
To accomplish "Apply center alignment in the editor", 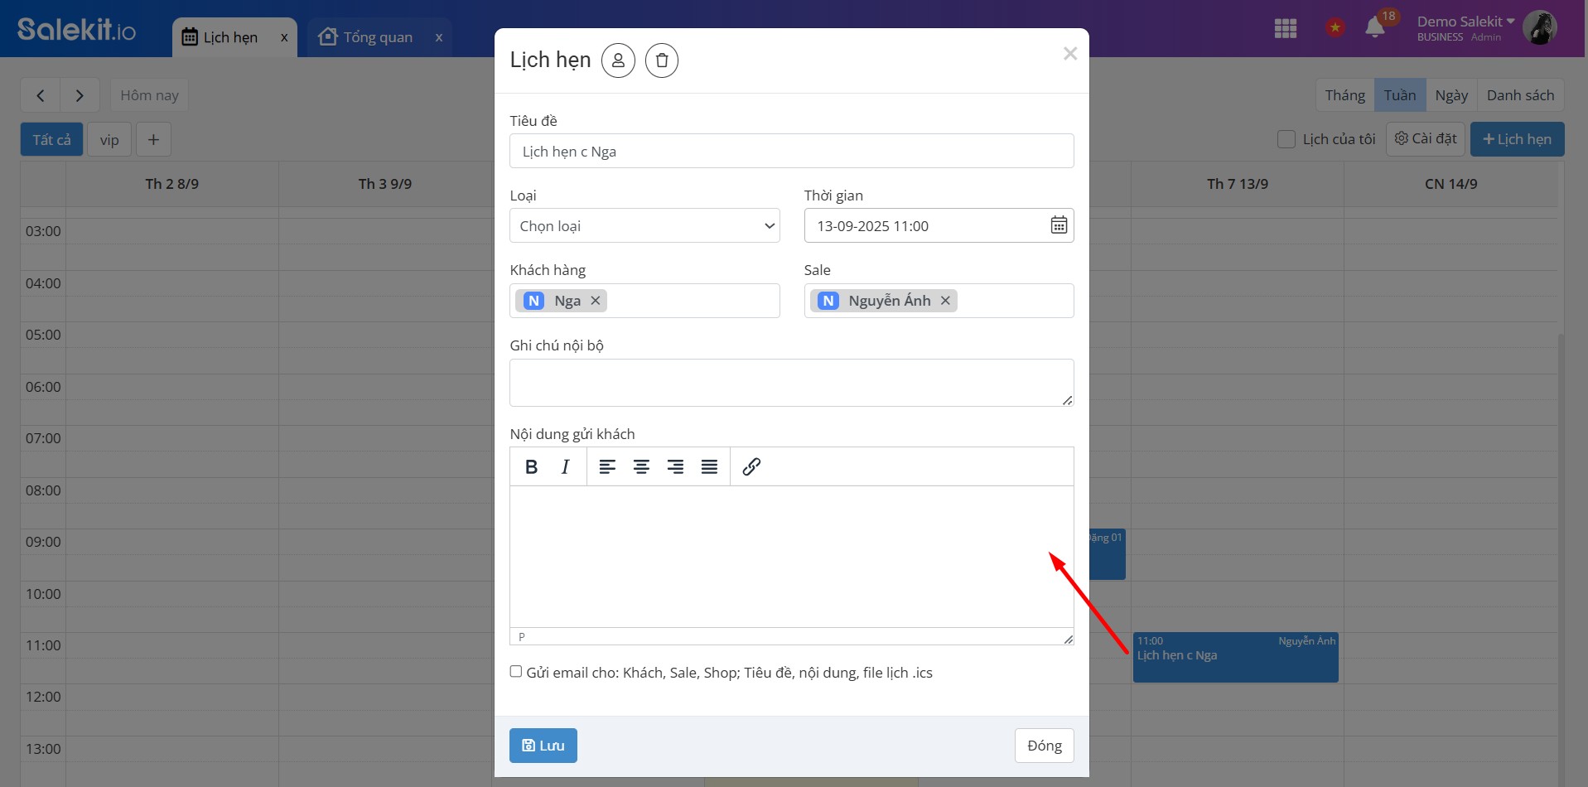I will (x=641, y=467).
